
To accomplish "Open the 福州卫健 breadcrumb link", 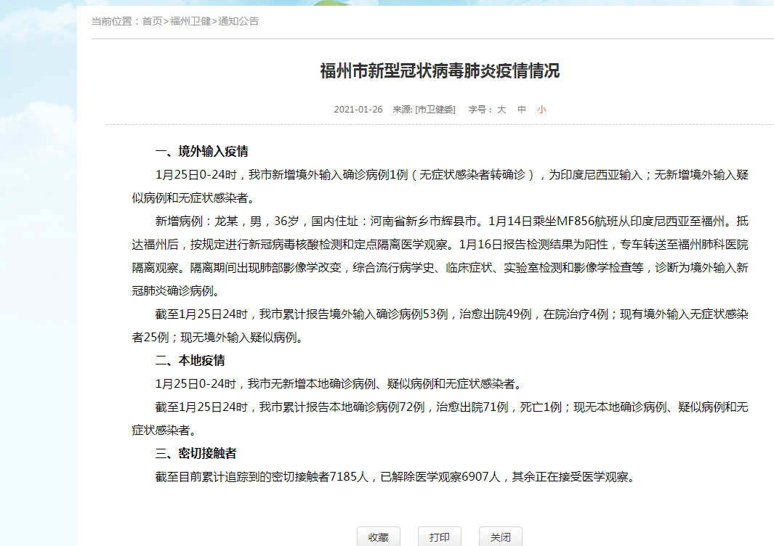I will 190,21.
